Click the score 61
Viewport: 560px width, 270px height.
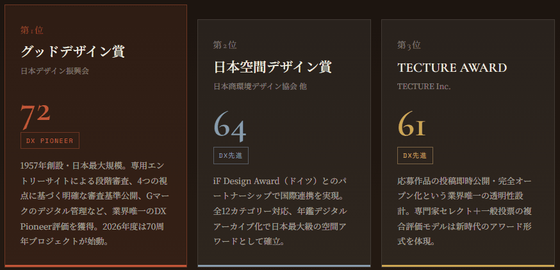coord(411,124)
